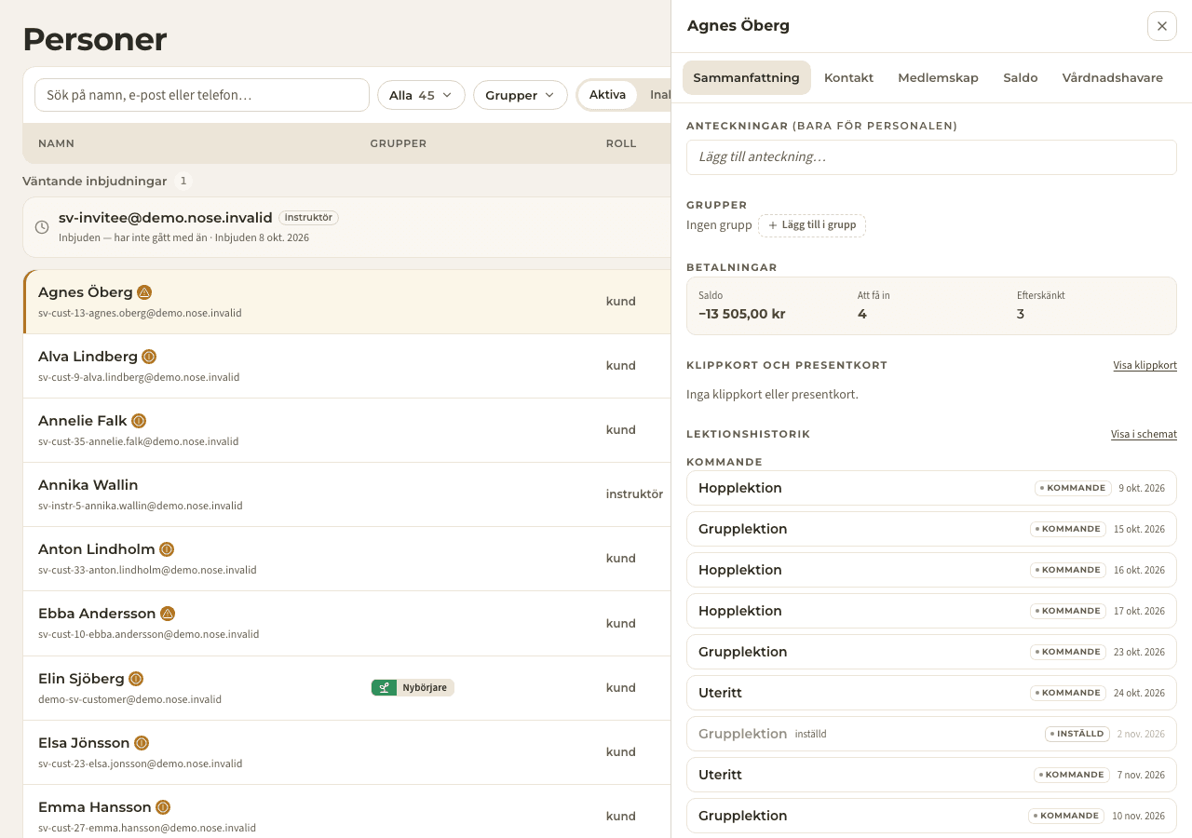Open the Medlemskap tab
This screenshot has height=838, width=1192.
click(938, 77)
